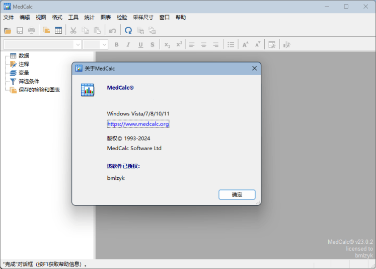Click the format spreadsheet table icon
The image size is (376, 269).
pyautogui.click(x=272, y=45)
